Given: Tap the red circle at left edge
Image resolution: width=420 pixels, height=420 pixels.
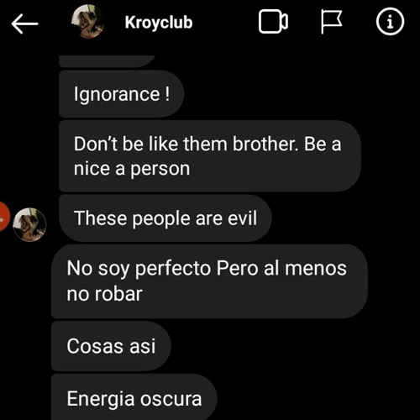Looking at the screenshot, I should (3, 216).
